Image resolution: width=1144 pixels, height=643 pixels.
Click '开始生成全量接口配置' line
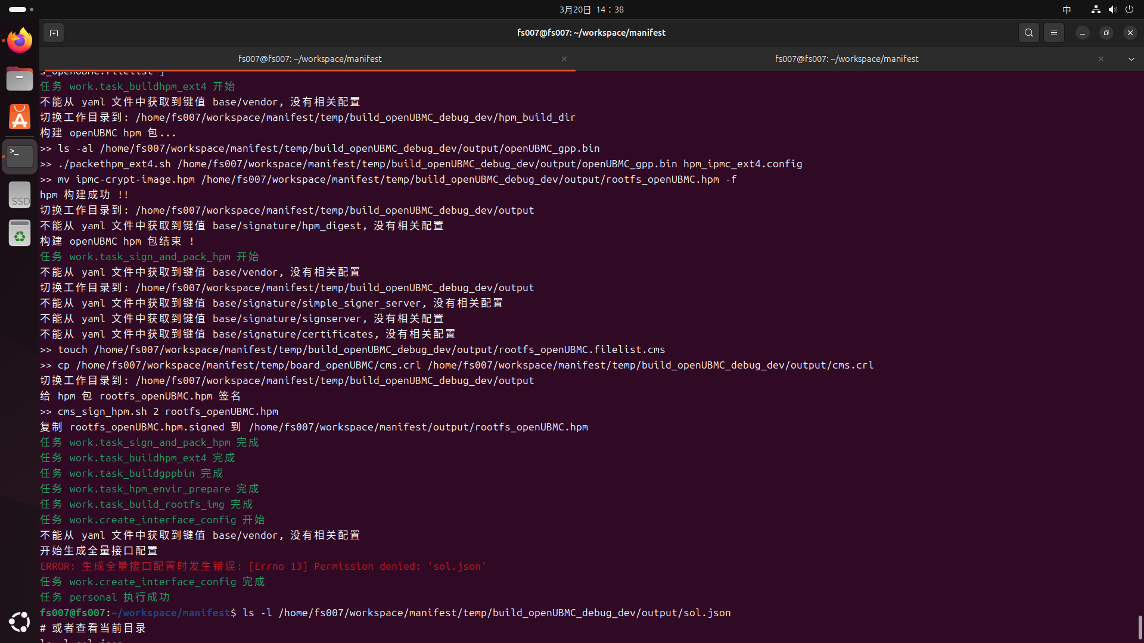pyautogui.click(x=99, y=551)
